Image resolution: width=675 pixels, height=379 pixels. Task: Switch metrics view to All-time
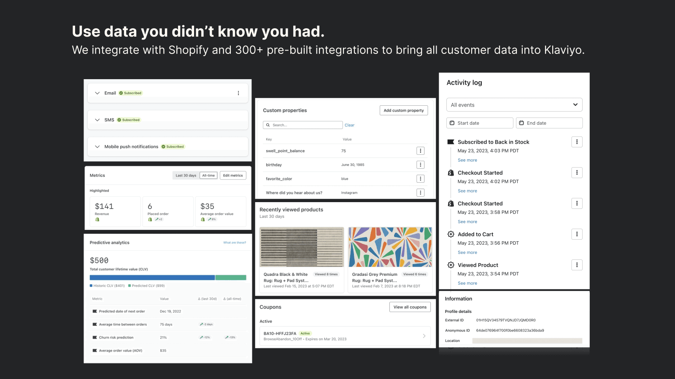point(208,175)
